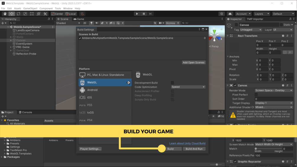The width and height of the screenshot is (297, 167).
Task: Open the Layers dropdown
Action: click(262, 14)
